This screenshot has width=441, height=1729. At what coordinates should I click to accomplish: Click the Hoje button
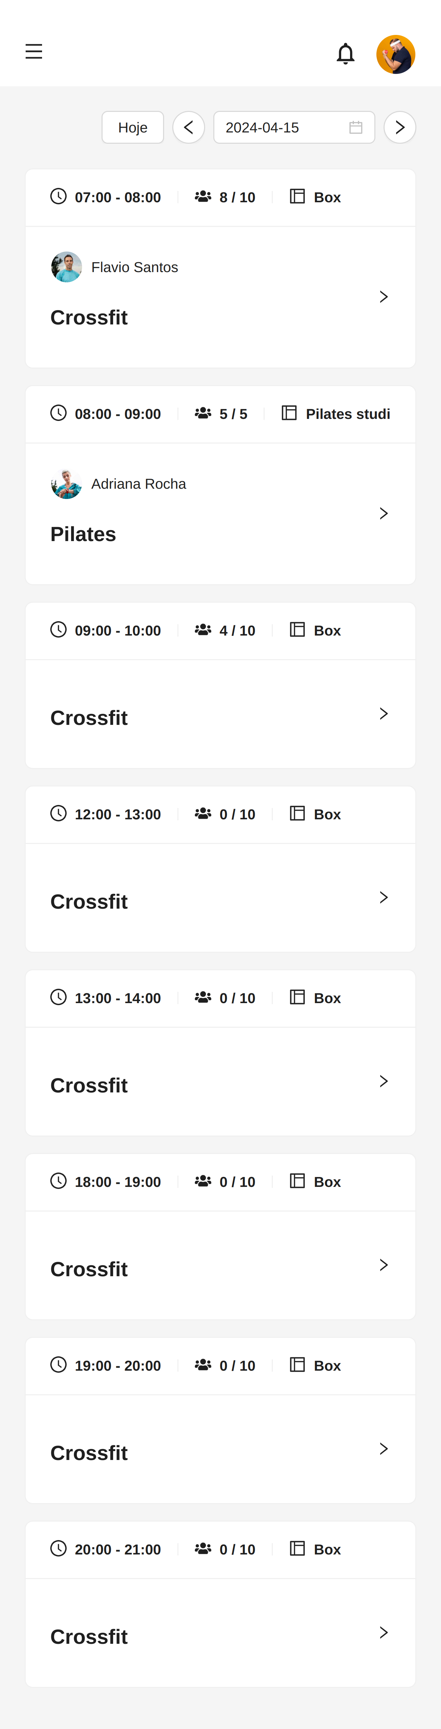pos(133,128)
